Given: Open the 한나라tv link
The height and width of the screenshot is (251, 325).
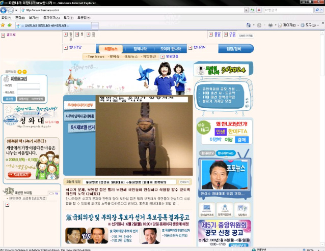Looking at the screenshot, I should click(x=199, y=47).
